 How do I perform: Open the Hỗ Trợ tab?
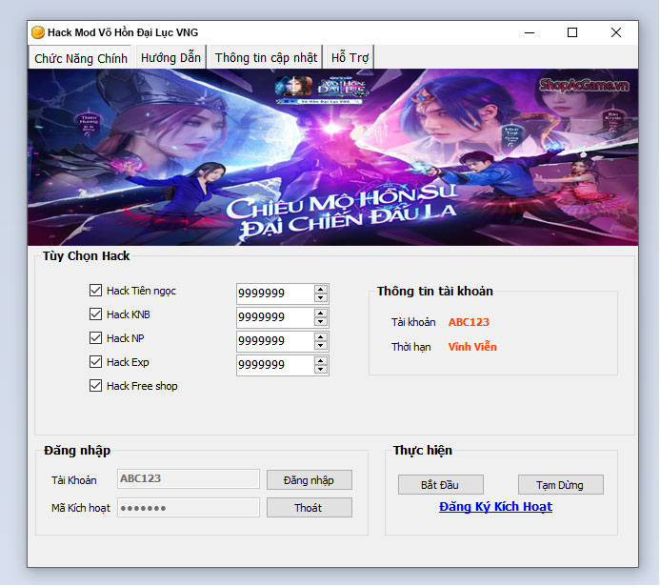coord(350,57)
